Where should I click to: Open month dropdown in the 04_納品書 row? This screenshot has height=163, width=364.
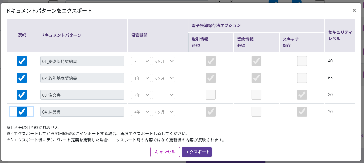pos(163,112)
